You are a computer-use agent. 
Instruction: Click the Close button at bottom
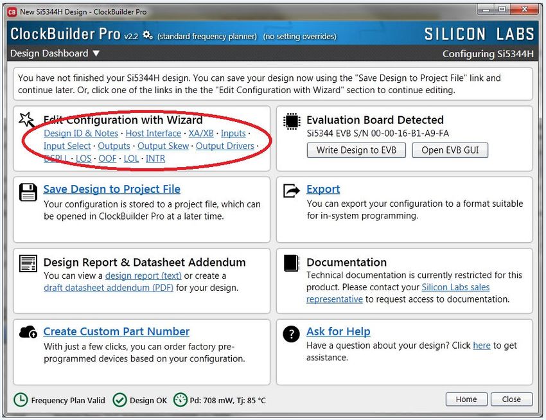(511, 399)
